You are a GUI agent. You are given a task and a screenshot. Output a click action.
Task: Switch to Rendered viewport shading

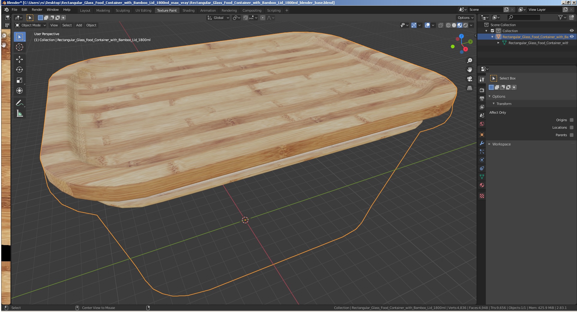[x=465, y=25]
